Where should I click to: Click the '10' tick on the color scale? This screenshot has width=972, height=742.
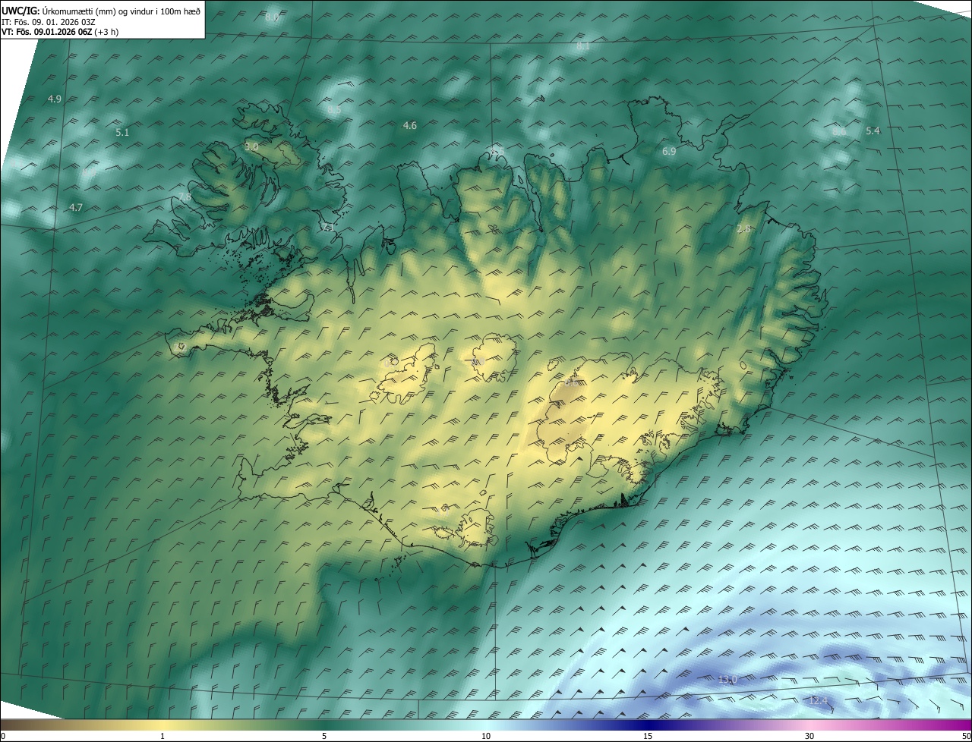(486, 736)
